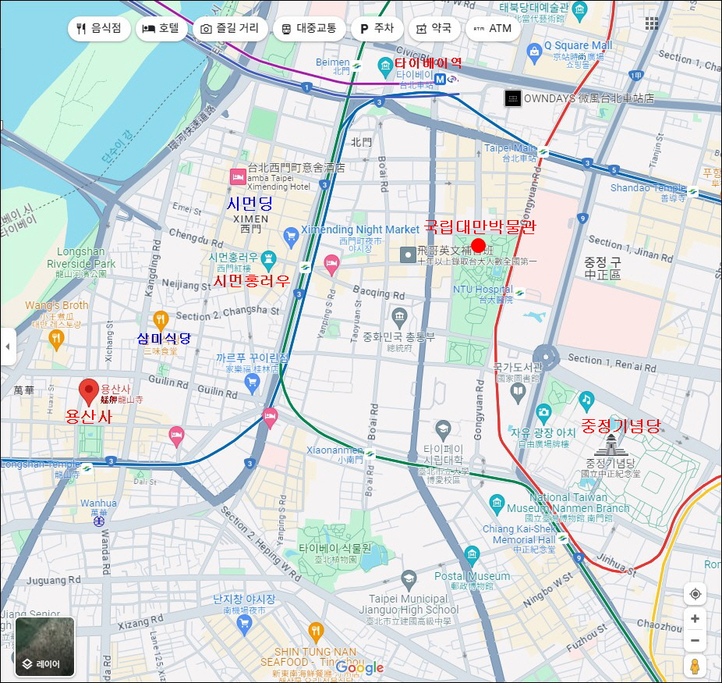Click the 시먼홍러우 landmark icon
Viewport: 722px width, 683px height.
(268, 261)
